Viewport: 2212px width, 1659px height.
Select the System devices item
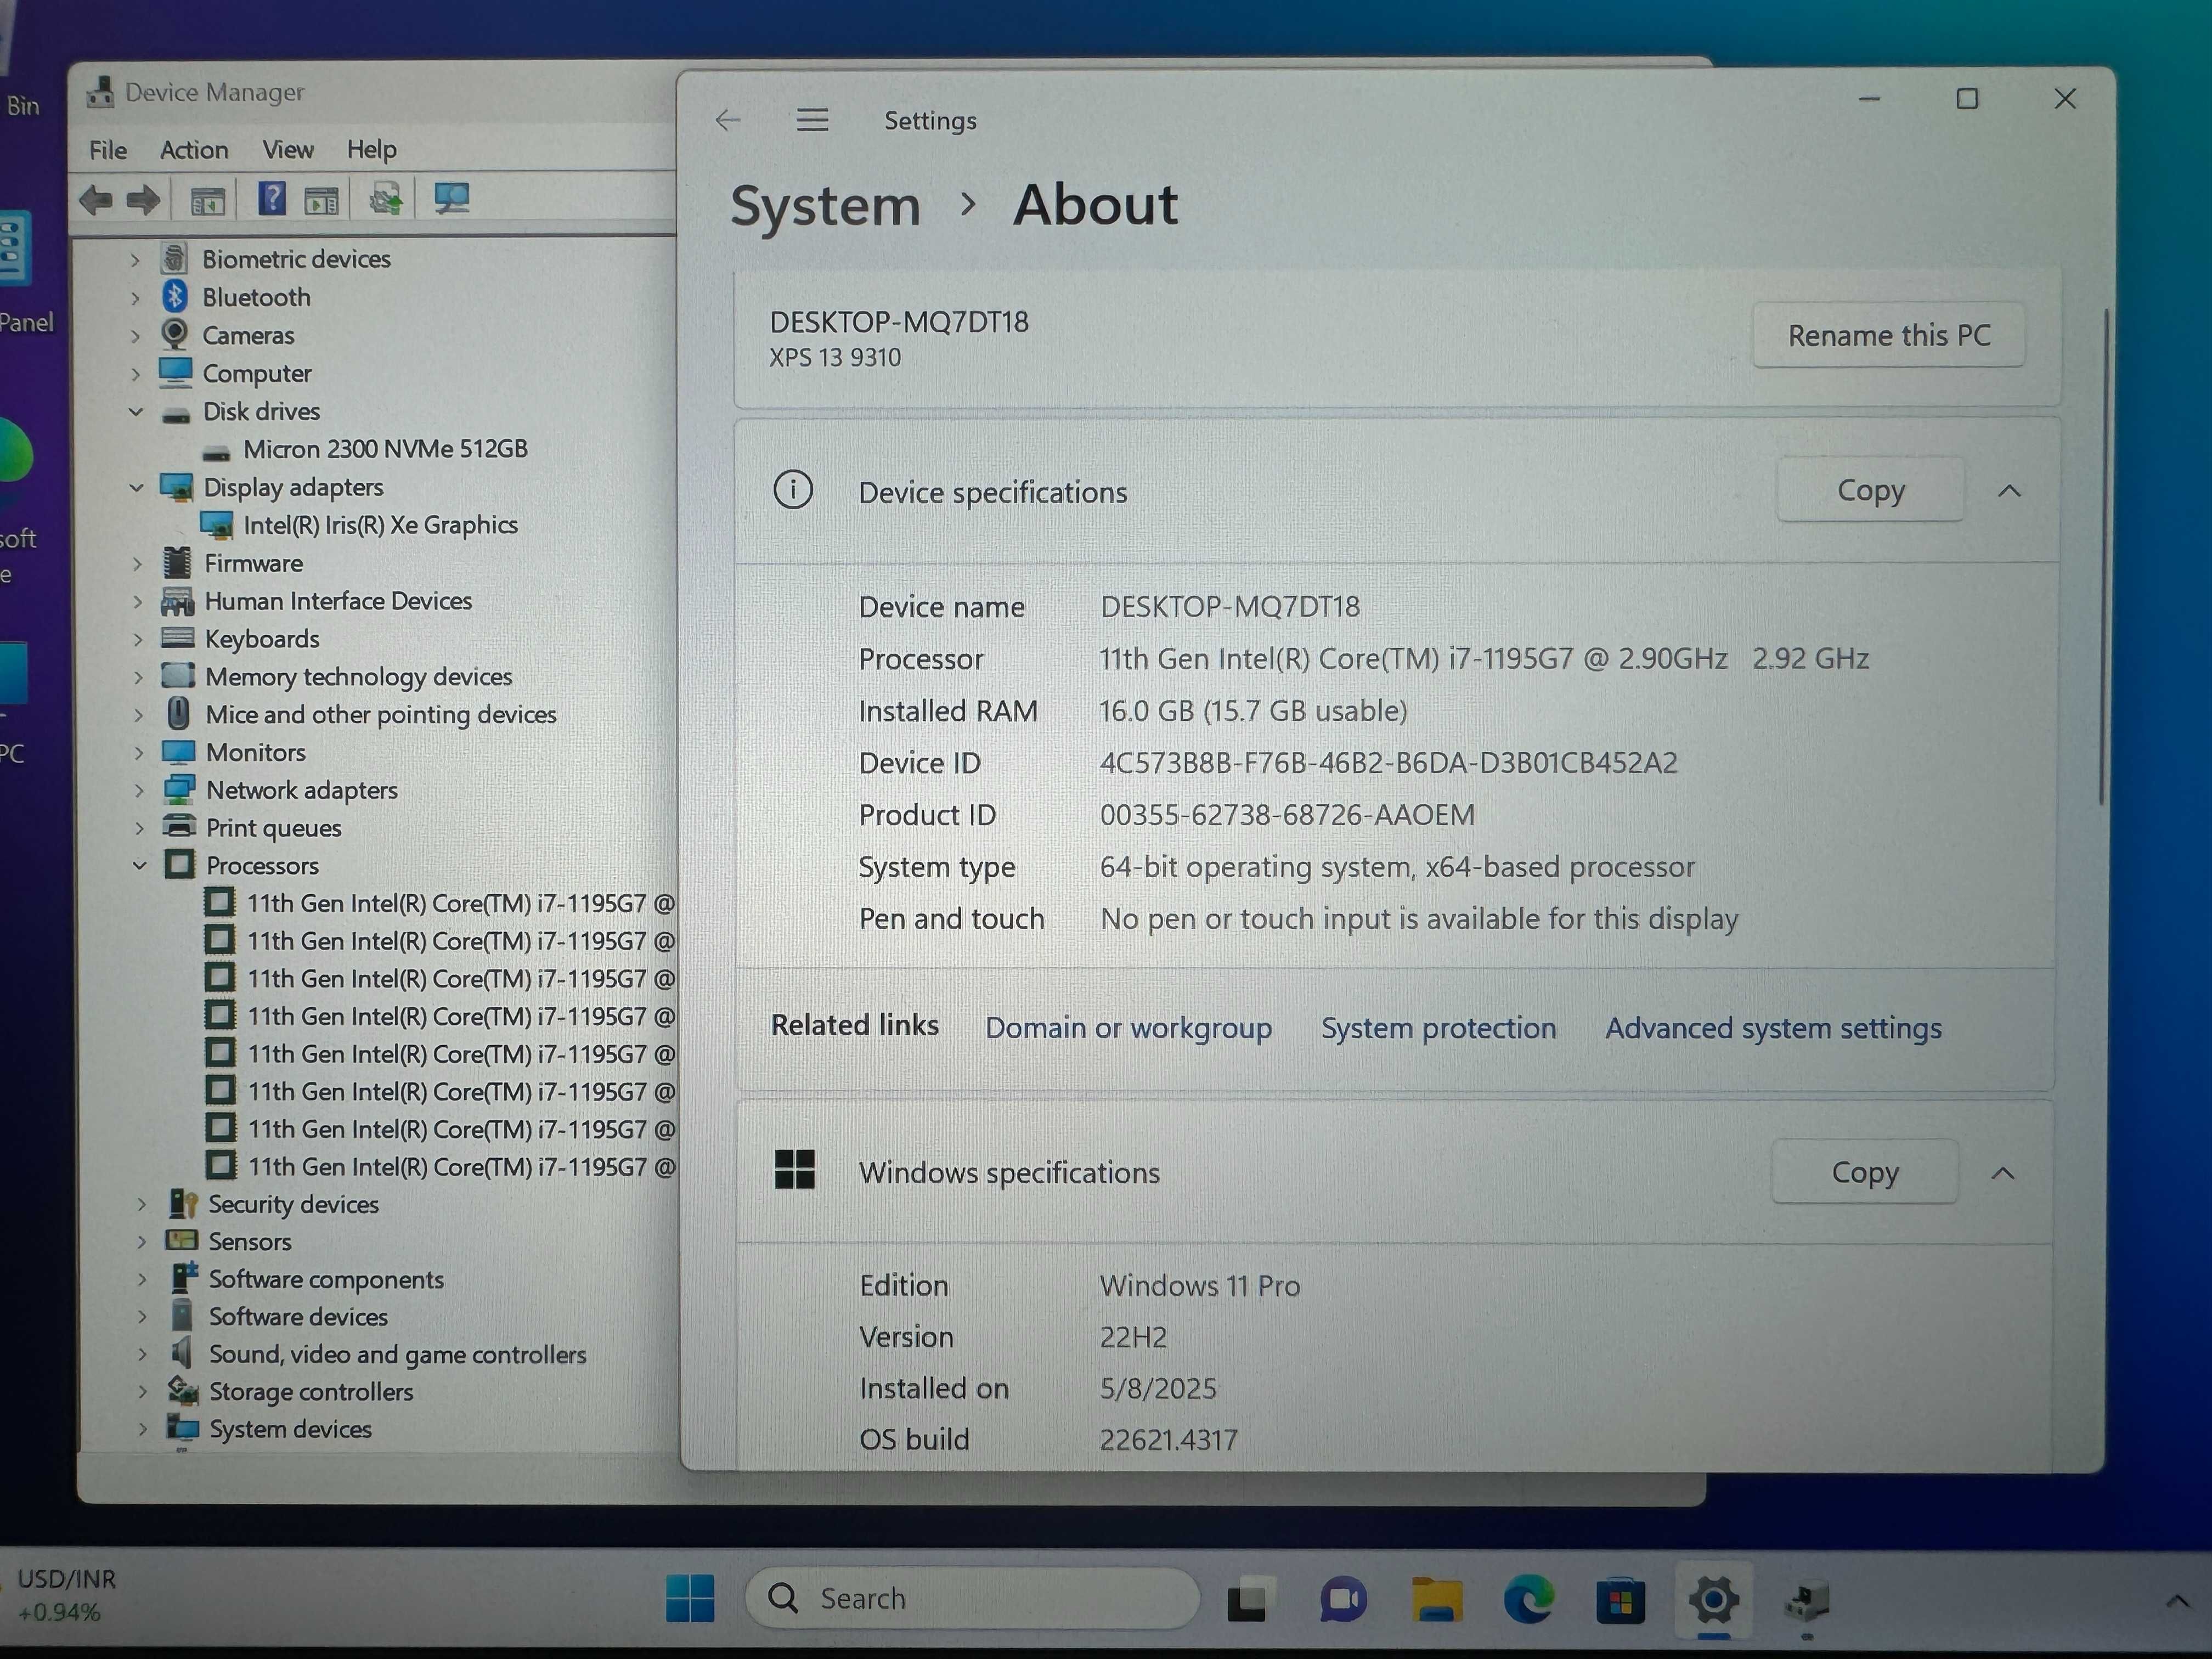290,1429
